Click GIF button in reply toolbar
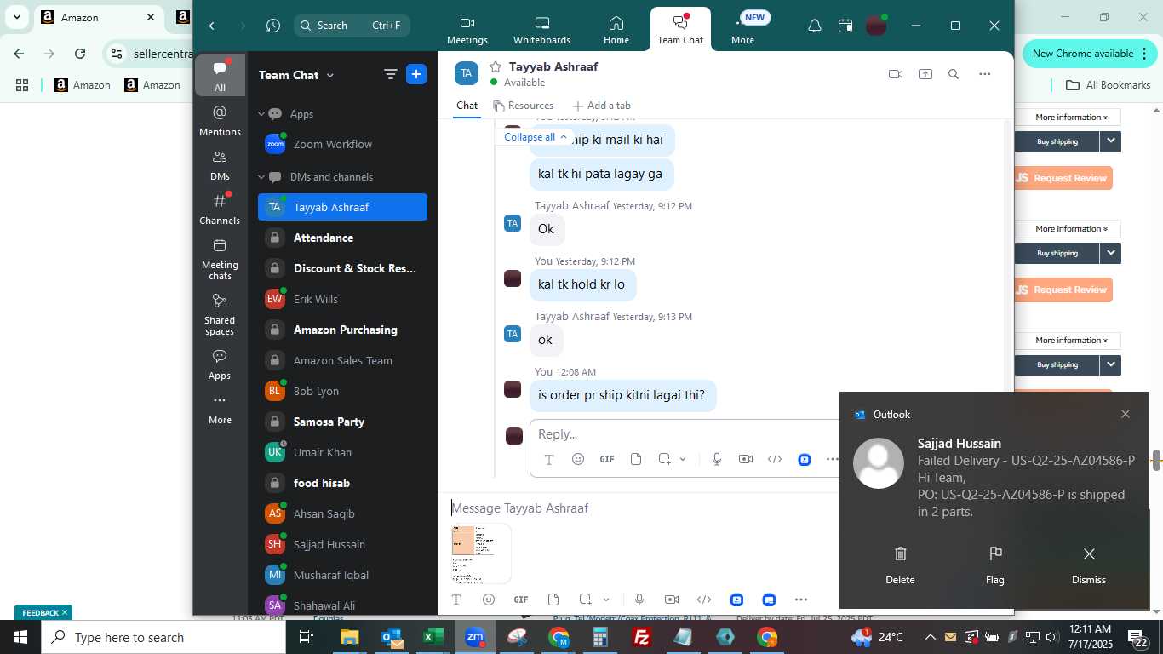Image resolution: width=1163 pixels, height=654 pixels. click(607, 459)
